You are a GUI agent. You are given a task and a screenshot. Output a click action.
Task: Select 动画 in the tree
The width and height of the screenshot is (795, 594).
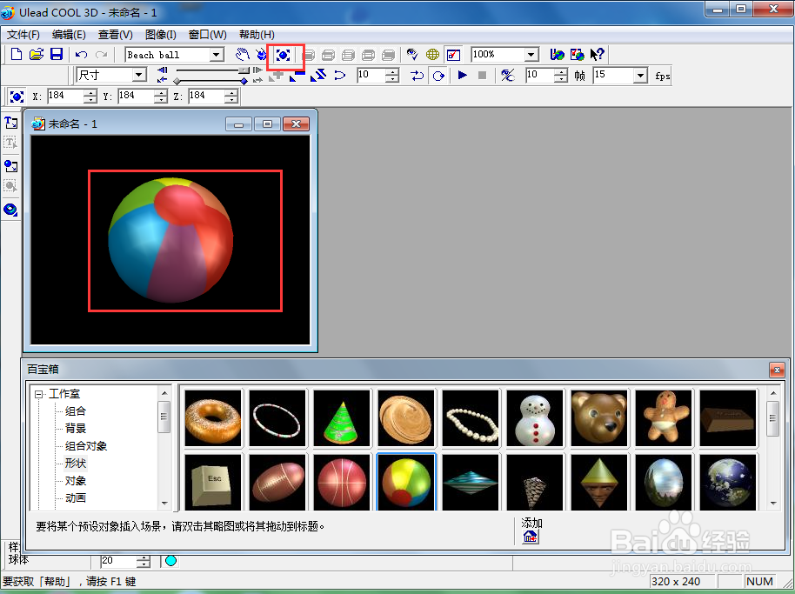pos(76,498)
